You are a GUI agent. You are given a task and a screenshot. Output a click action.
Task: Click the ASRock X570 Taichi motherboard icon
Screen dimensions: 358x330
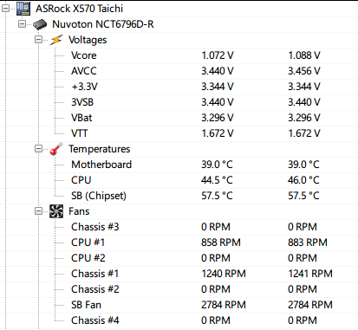23,9
